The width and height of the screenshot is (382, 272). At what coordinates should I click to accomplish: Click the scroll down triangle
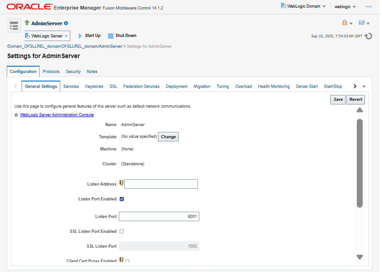pyautogui.click(x=360, y=257)
